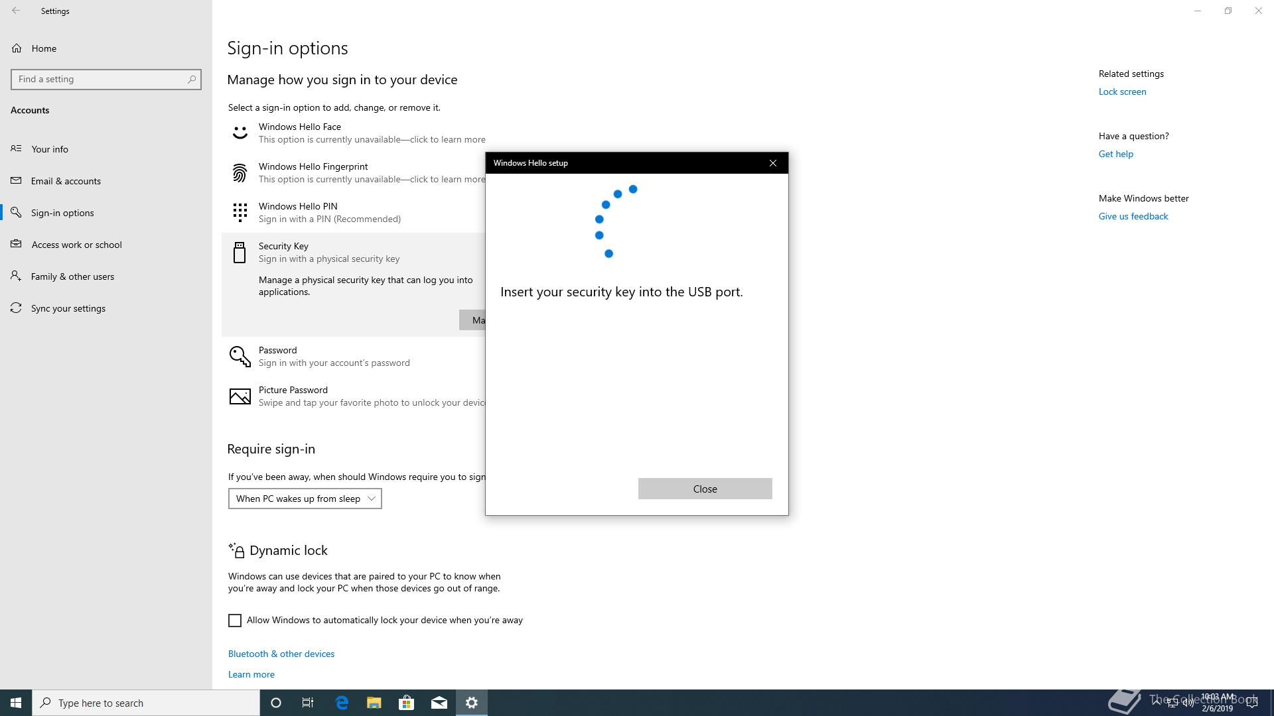Click the Settings gear taskbar icon
This screenshot has height=716, width=1274.
472,703
